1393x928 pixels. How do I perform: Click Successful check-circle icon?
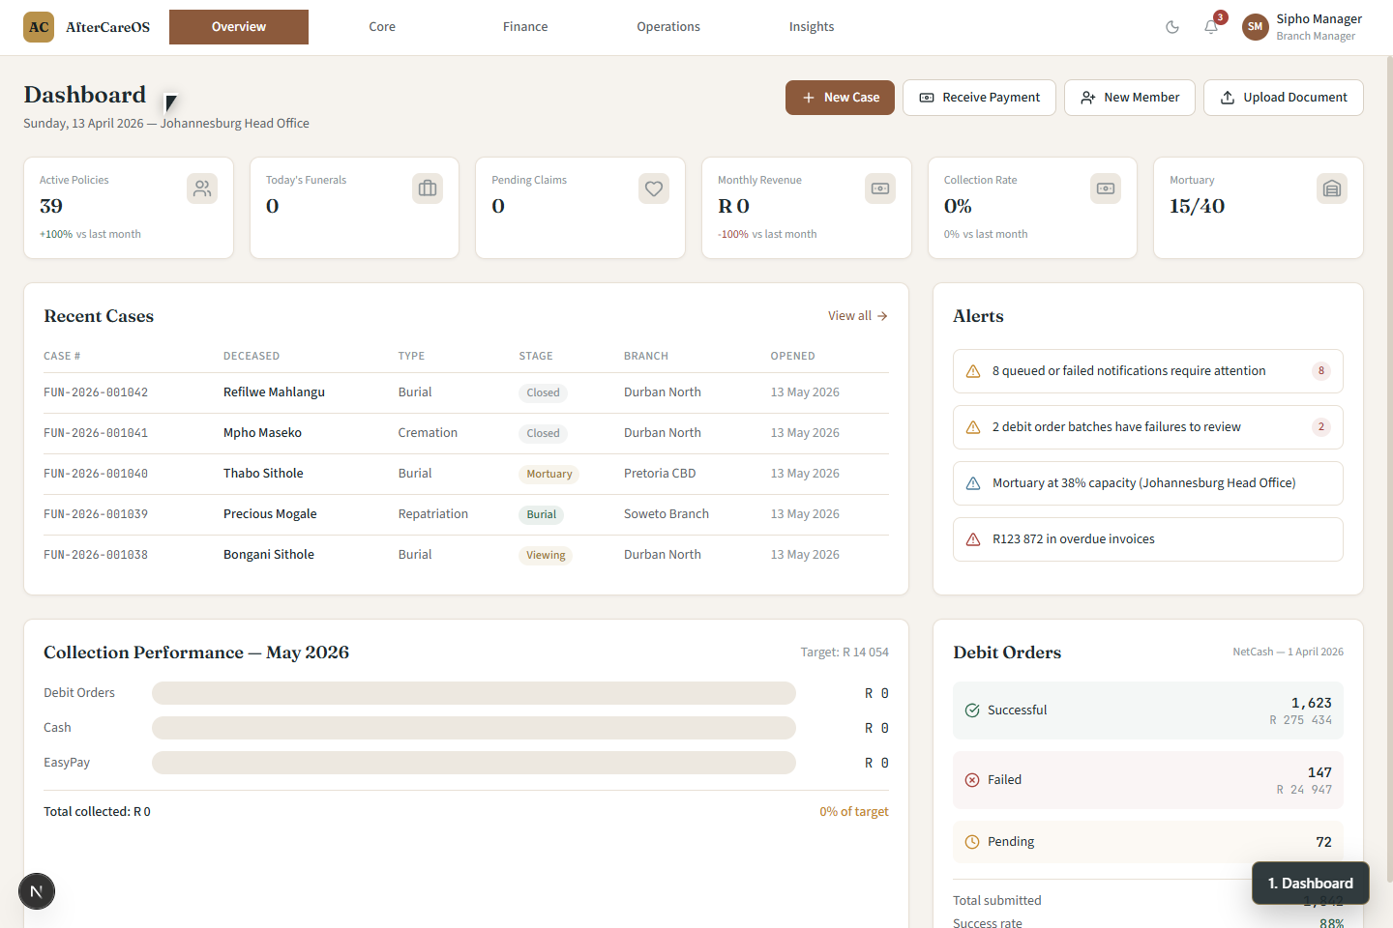click(x=972, y=710)
